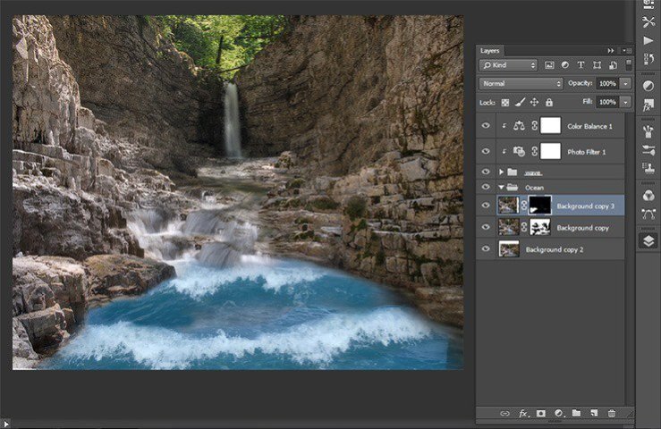Click the pixel layer filter icon

(x=549, y=65)
